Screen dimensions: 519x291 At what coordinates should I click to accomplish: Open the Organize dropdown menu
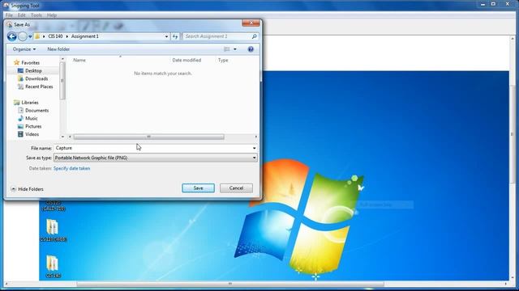click(x=24, y=49)
